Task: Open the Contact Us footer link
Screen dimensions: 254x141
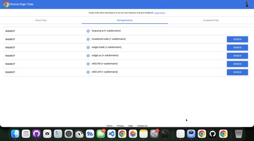Action: [142, 126]
